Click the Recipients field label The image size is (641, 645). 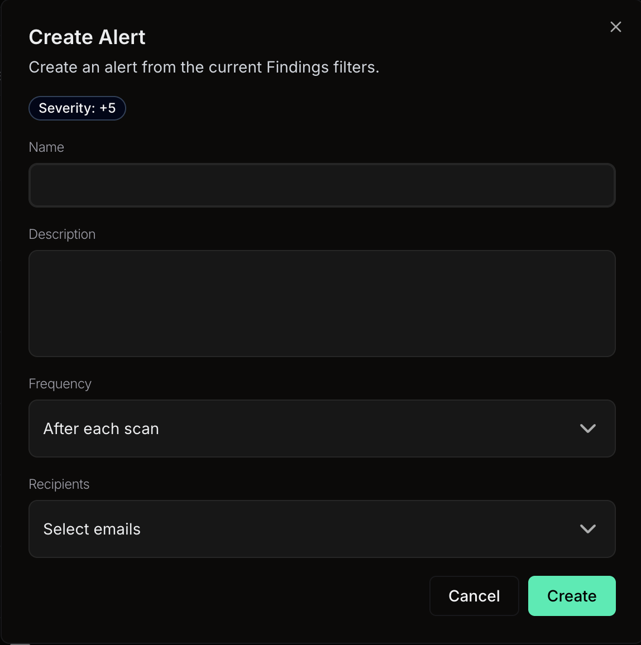59,484
